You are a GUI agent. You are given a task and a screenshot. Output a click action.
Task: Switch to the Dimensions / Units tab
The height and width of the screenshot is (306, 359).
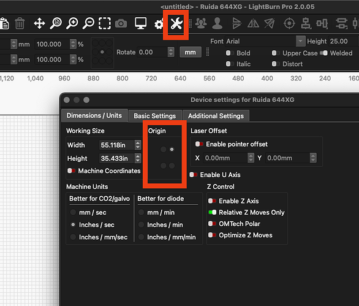click(94, 115)
